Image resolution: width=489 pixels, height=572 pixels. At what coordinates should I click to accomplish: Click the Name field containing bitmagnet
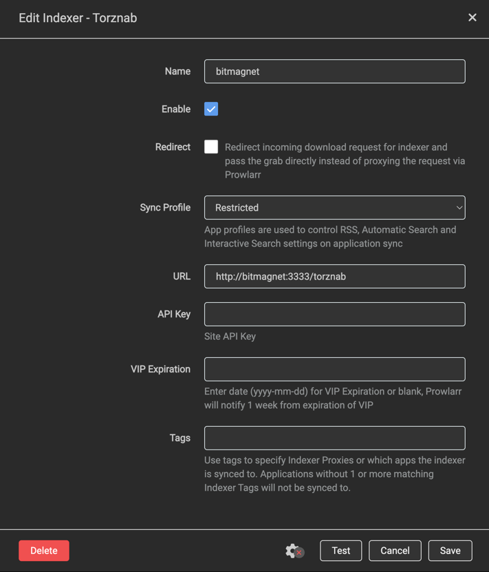(334, 72)
